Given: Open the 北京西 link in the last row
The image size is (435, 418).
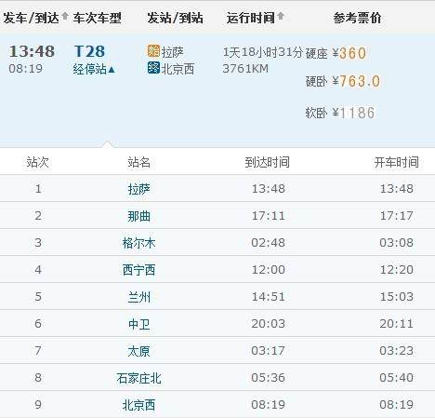Looking at the screenshot, I should pyautogui.click(x=138, y=405).
